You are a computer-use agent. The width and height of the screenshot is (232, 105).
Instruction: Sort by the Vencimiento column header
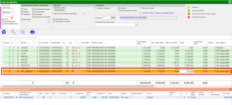tap(56, 43)
